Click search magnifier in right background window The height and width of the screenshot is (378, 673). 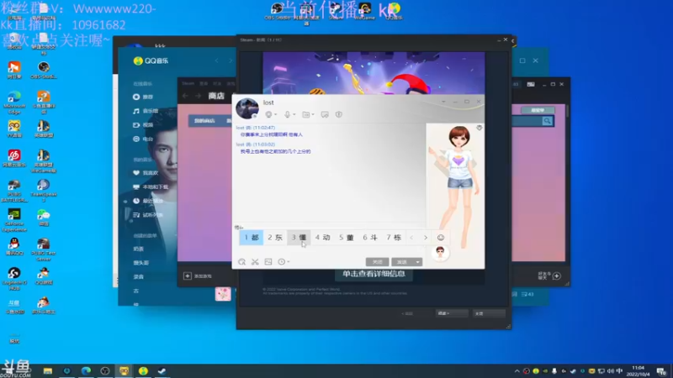547,121
